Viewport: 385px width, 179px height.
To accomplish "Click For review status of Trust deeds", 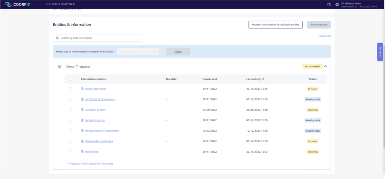I will (313, 152).
